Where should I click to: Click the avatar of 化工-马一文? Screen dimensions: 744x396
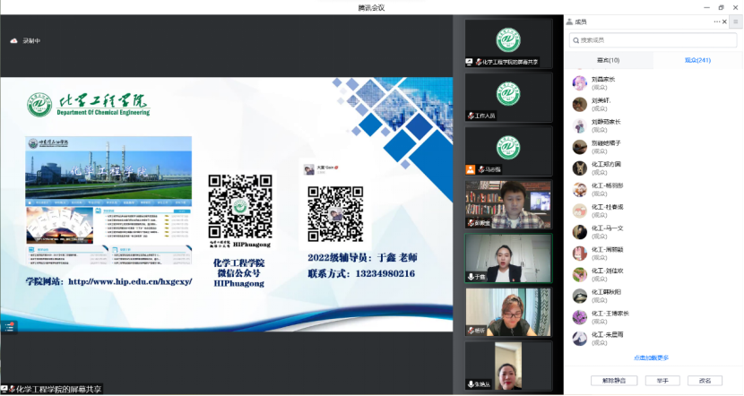tap(579, 232)
